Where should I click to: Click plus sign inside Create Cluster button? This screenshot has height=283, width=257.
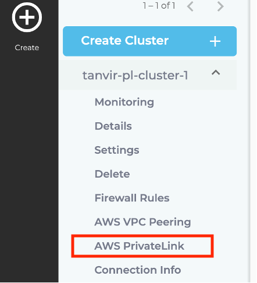tap(215, 41)
